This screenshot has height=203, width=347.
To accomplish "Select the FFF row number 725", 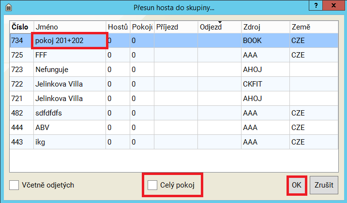I will click(x=69, y=55).
